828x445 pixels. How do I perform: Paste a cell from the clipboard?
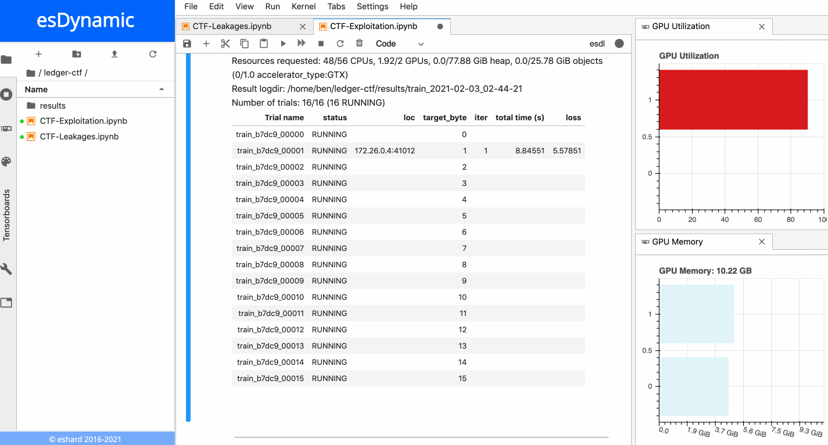click(x=263, y=43)
